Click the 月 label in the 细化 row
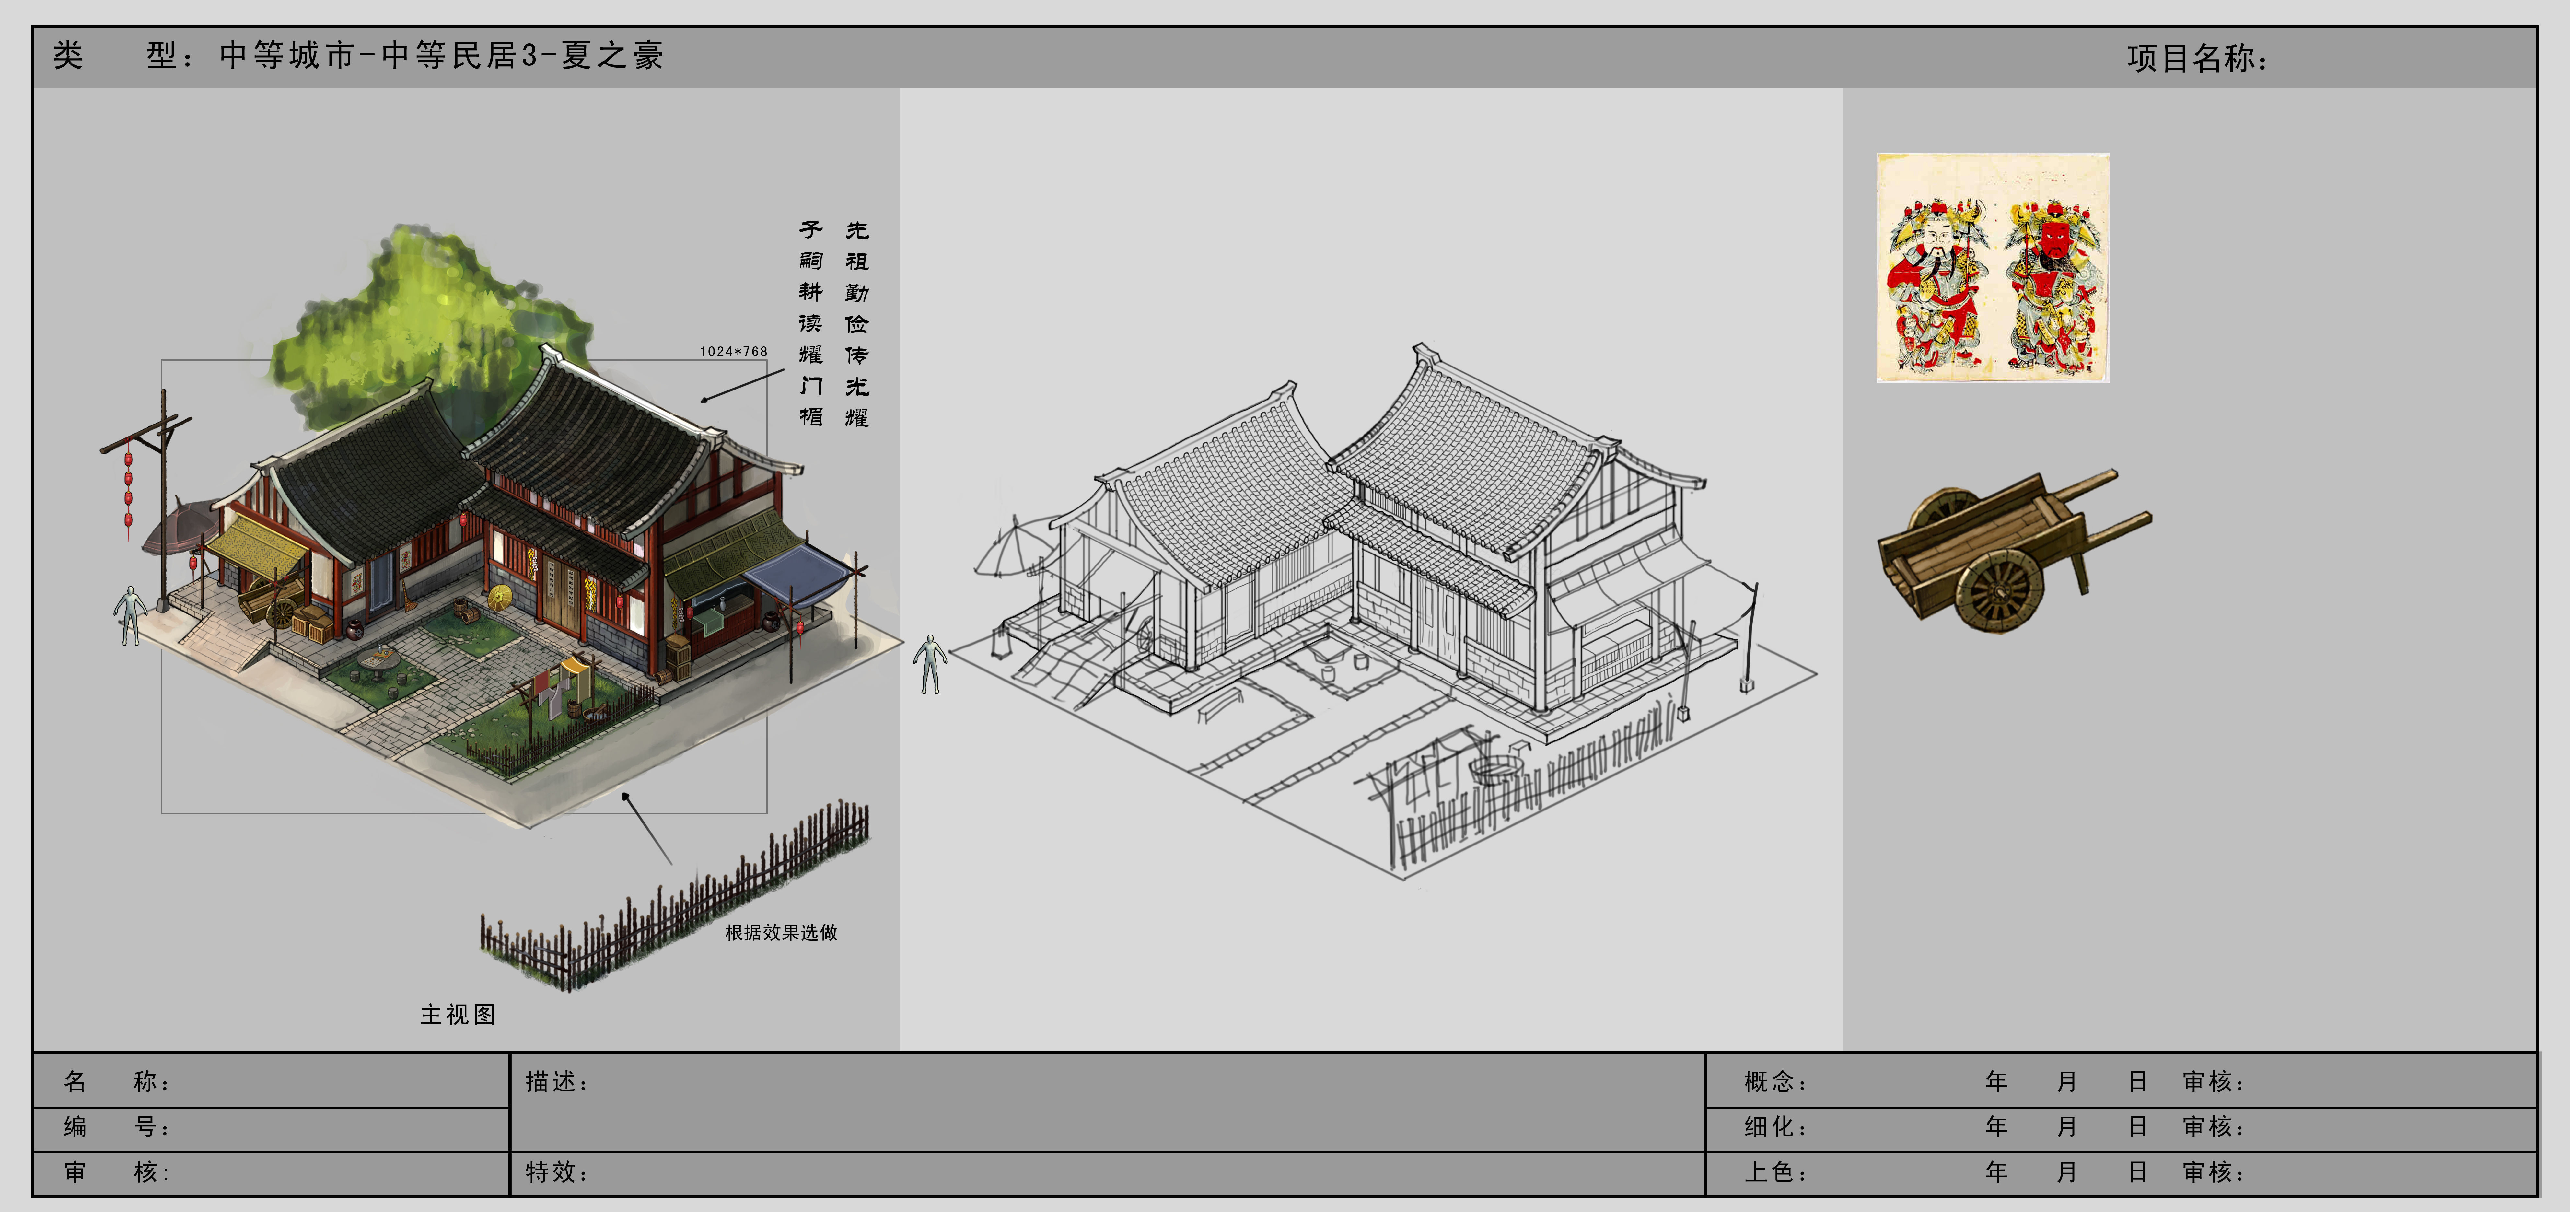 [x=2067, y=1127]
